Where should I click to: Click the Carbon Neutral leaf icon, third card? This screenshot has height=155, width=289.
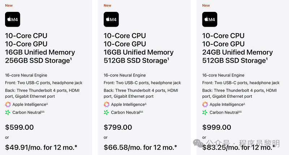click(205, 112)
